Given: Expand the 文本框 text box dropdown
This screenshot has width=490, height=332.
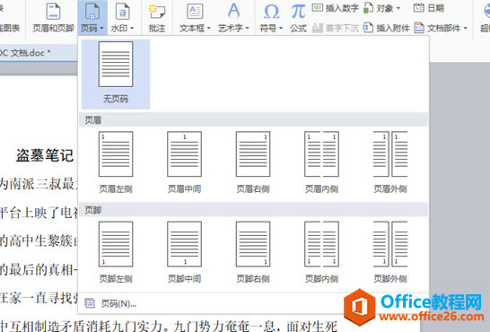Looking at the screenshot, I should (195, 18).
